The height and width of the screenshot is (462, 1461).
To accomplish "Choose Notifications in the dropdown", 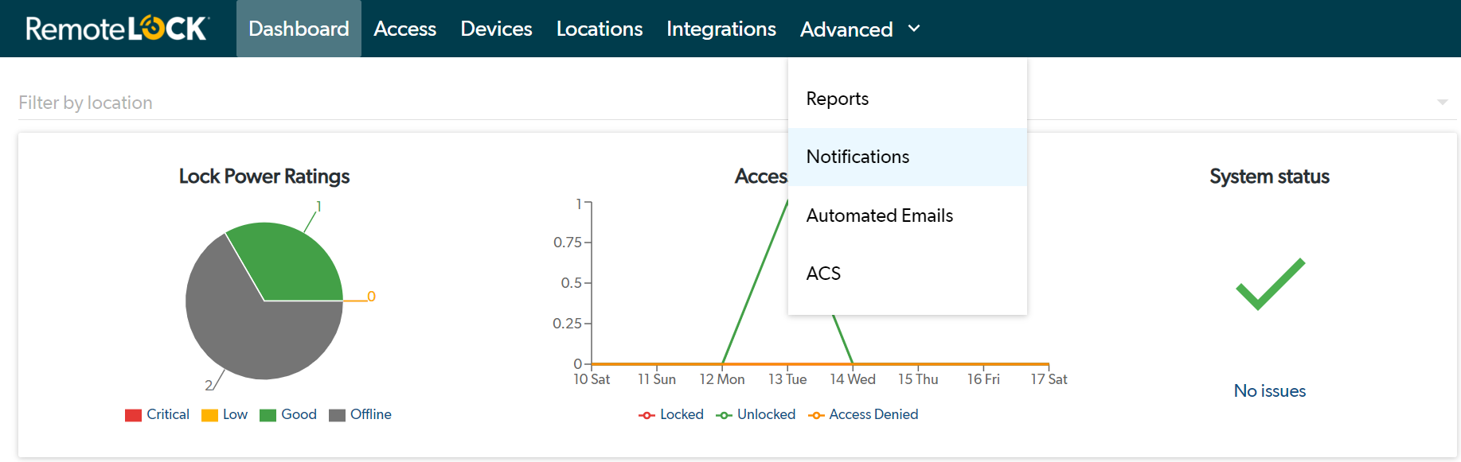I will [x=908, y=157].
